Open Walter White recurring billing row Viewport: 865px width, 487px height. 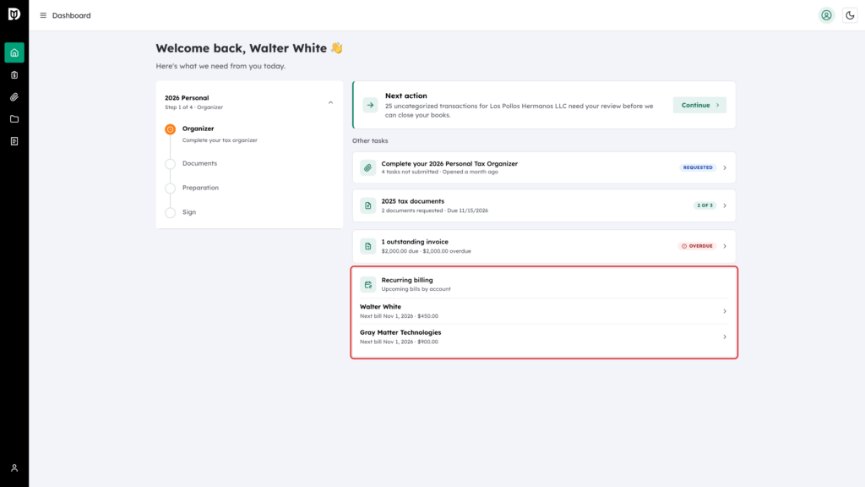(544, 311)
